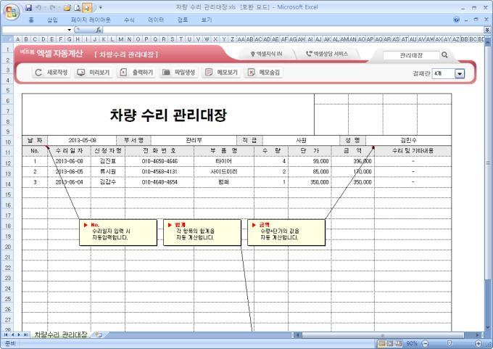Click the 90% zoom level indicator
This screenshot has height=349, width=493.
point(412,343)
